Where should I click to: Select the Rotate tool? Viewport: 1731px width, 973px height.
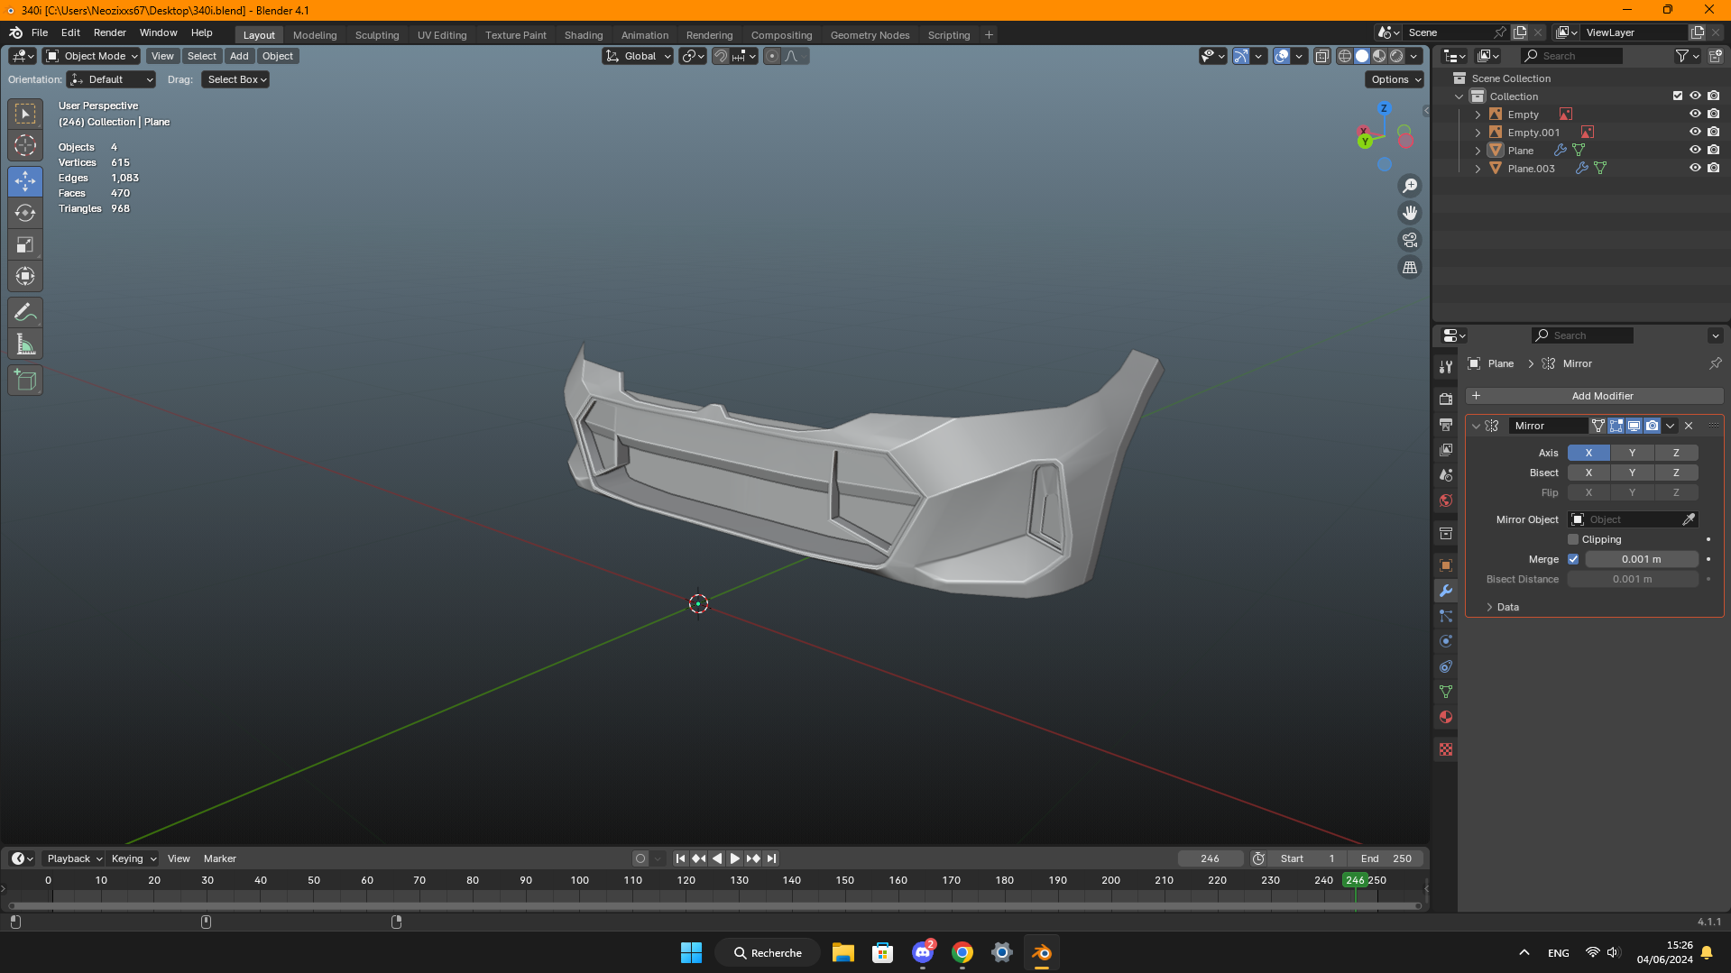pyautogui.click(x=25, y=213)
